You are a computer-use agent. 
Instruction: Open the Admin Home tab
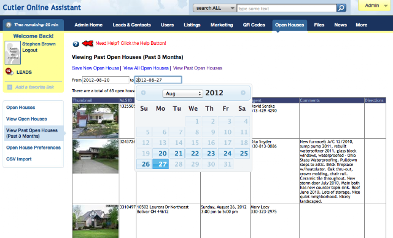(88, 25)
